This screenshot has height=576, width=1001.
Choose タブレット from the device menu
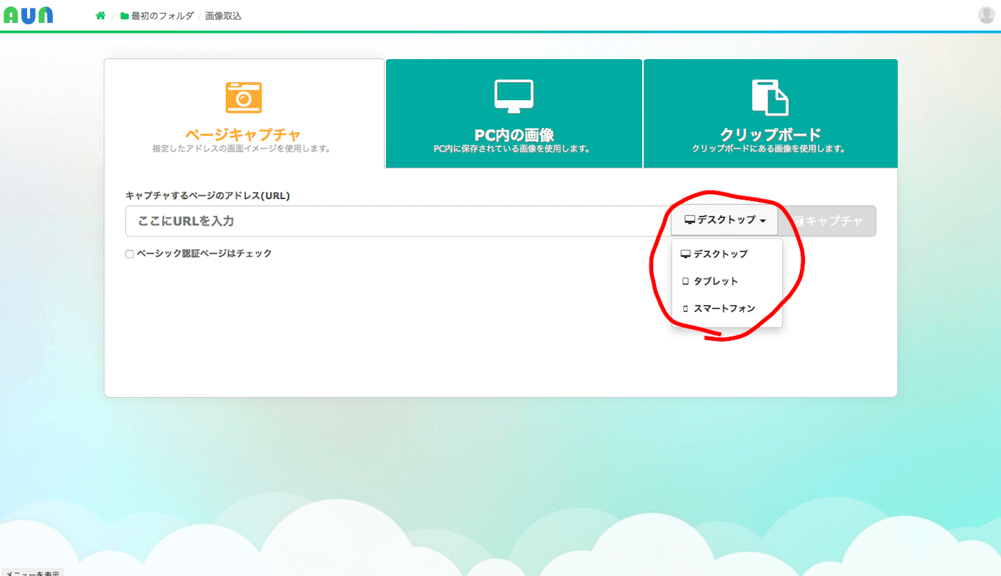click(x=727, y=281)
